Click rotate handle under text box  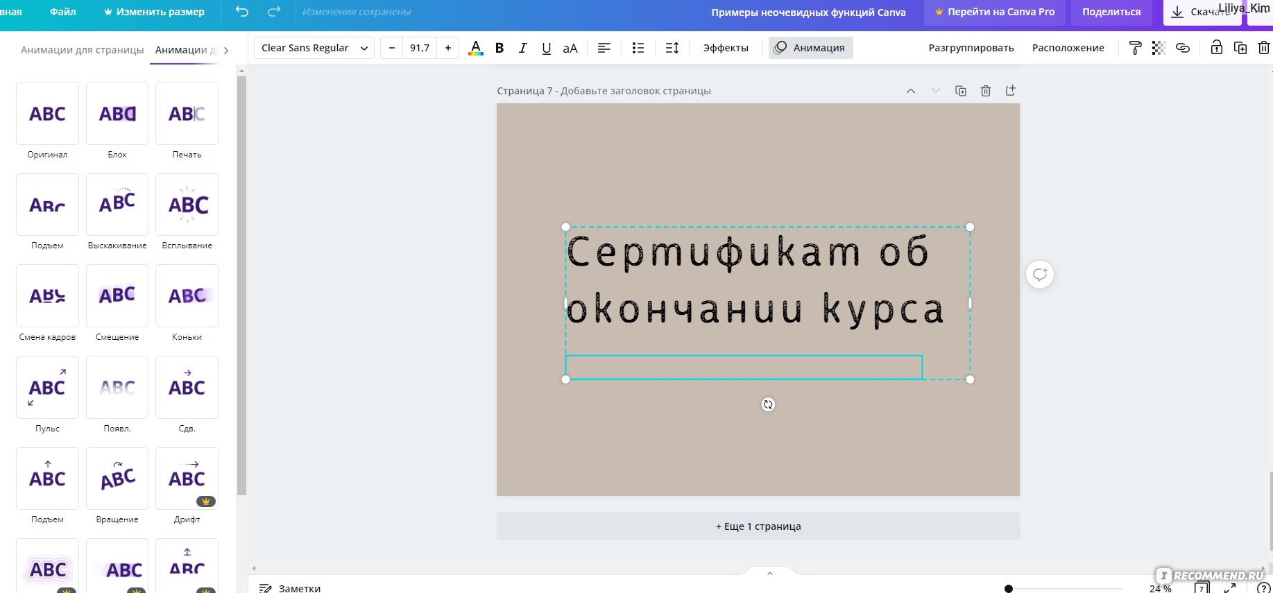coord(768,404)
